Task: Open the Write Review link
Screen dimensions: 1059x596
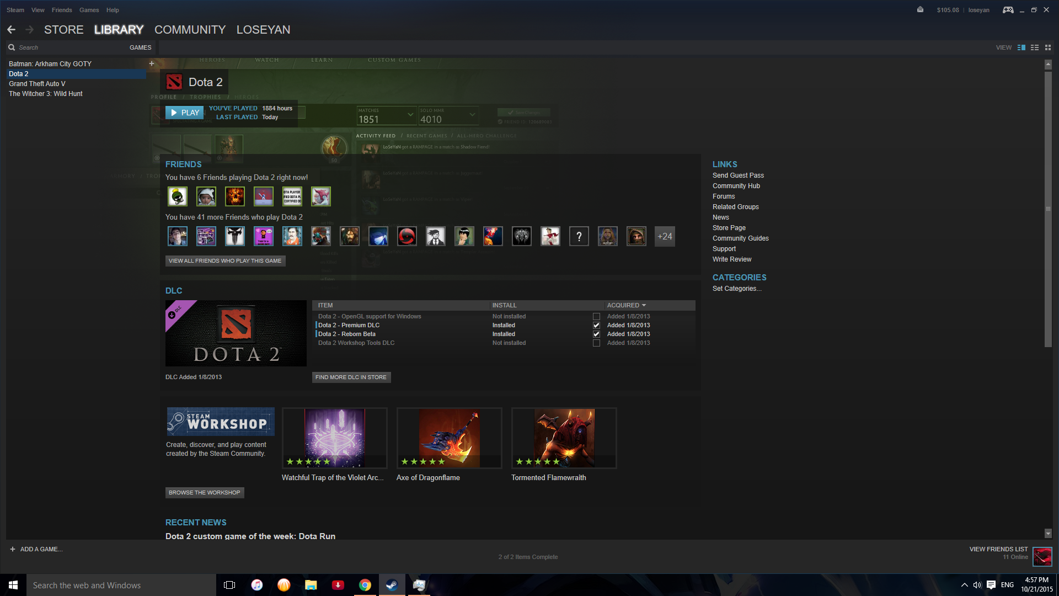Action: 732,259
